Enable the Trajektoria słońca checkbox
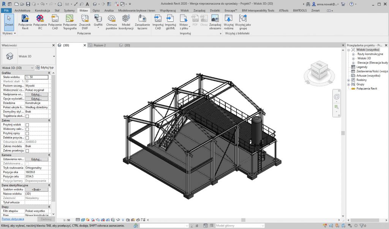 pos(27,116)
